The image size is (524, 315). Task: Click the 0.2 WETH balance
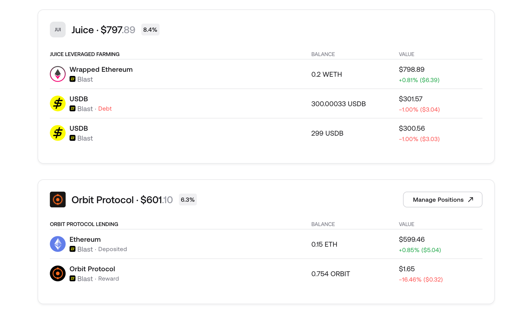(x=326, y=74)
